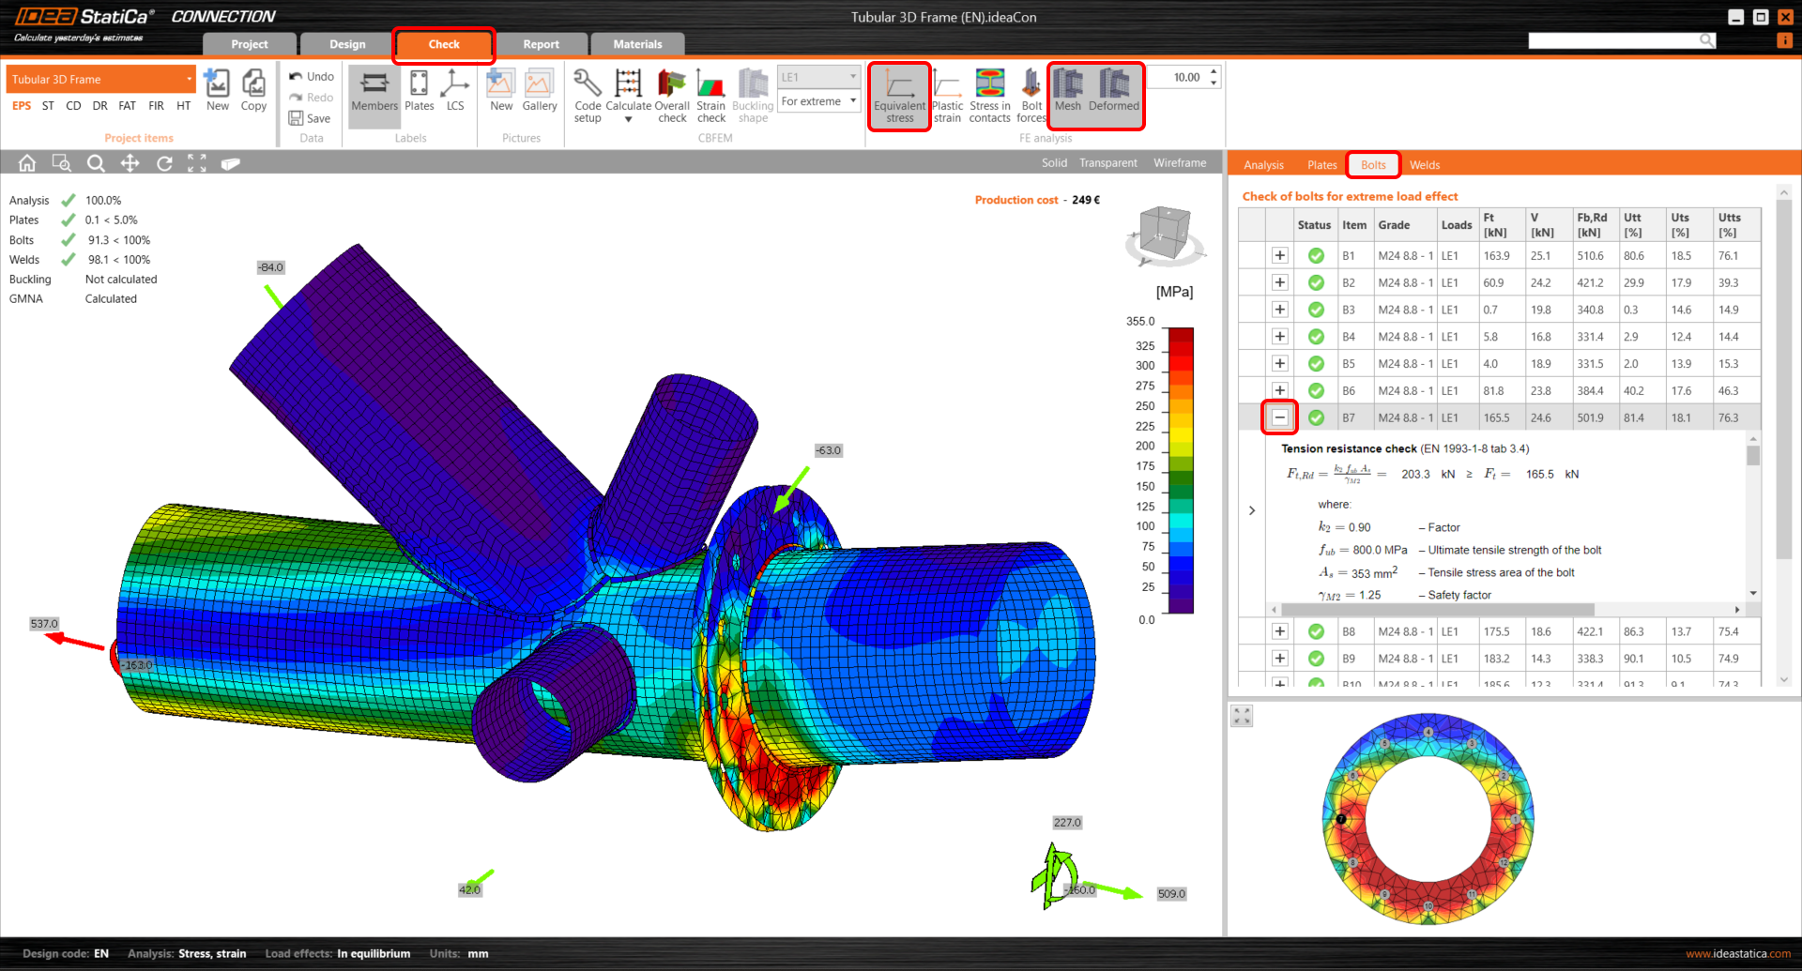This screenshot has width=1802, height=971.
Task: Open the Analysis results tab
Action: pos(1263,165)
